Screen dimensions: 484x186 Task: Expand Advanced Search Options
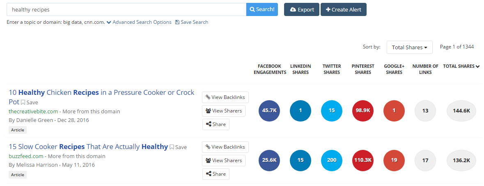coord(139,22)
